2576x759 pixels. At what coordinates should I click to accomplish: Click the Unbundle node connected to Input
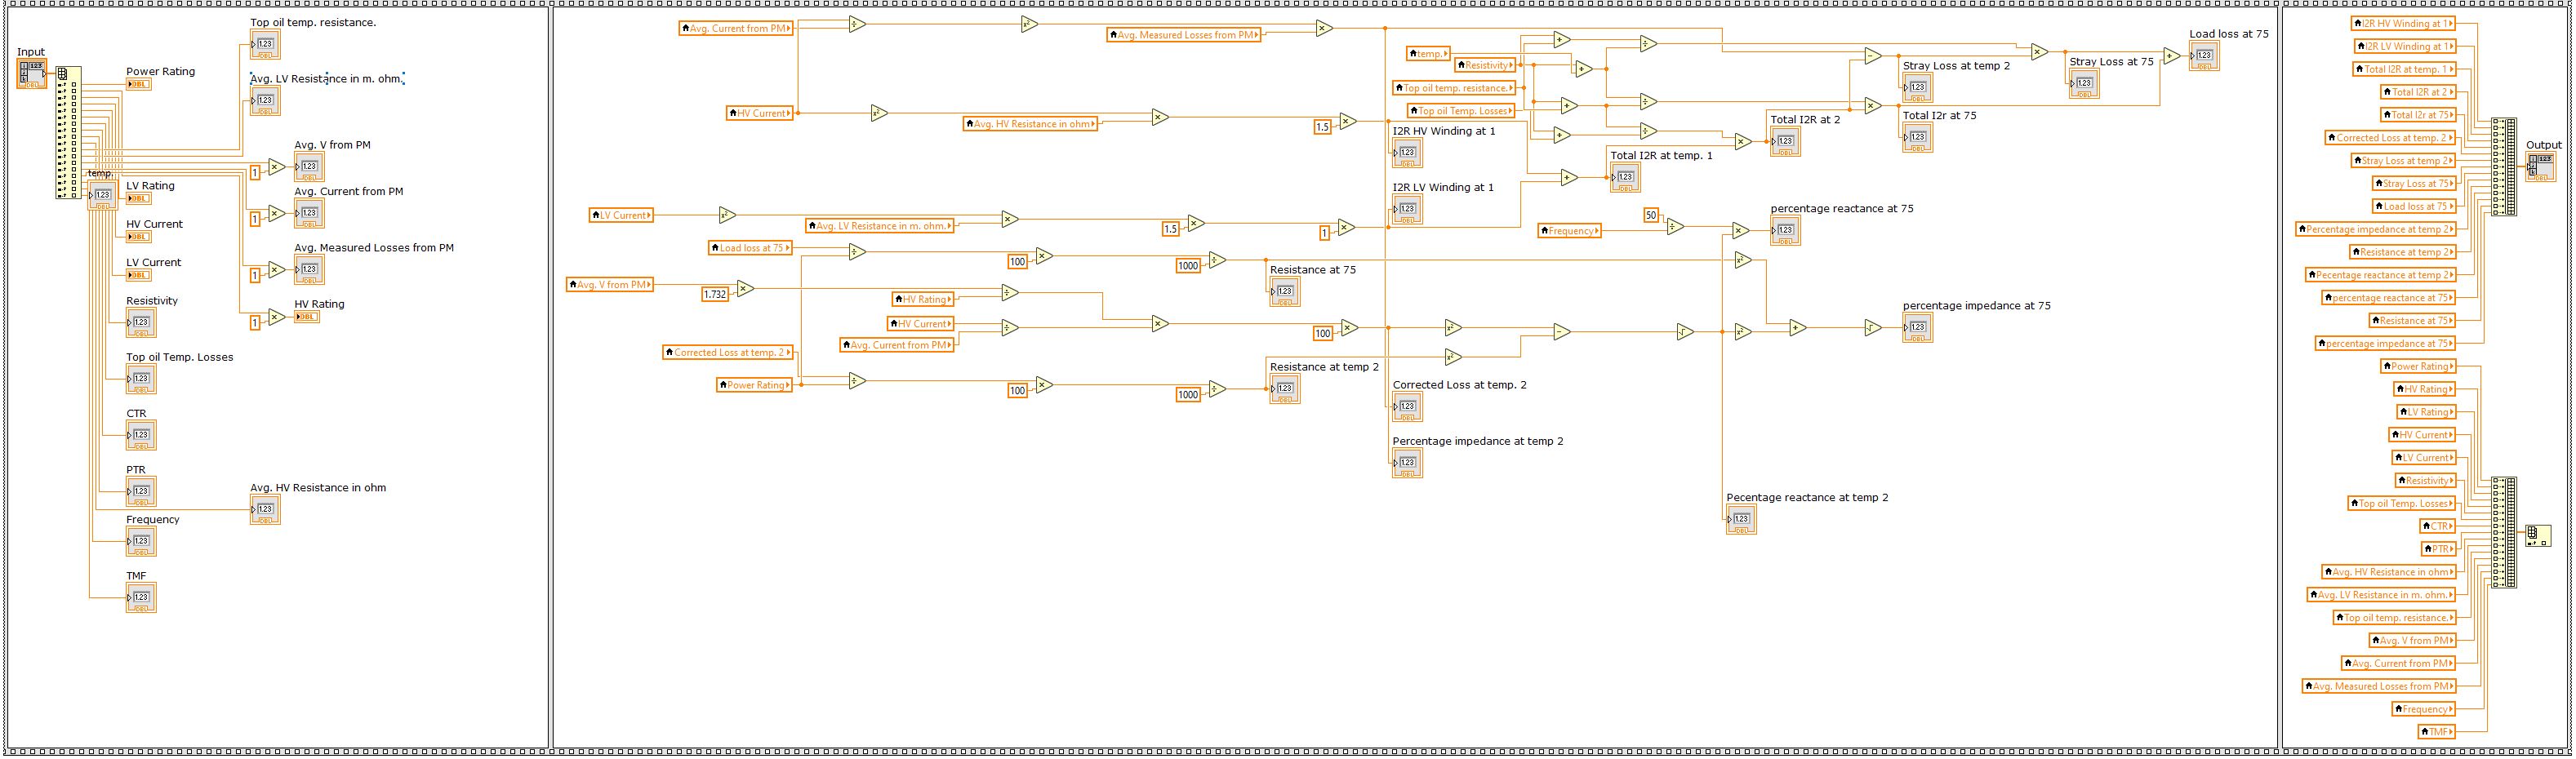coord(69,133)
